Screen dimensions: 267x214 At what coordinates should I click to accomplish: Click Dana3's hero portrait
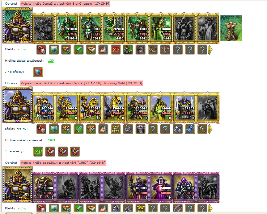(x=17, y=25)
